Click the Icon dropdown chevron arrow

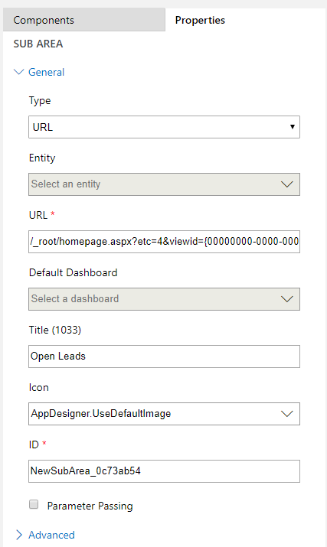287,414
